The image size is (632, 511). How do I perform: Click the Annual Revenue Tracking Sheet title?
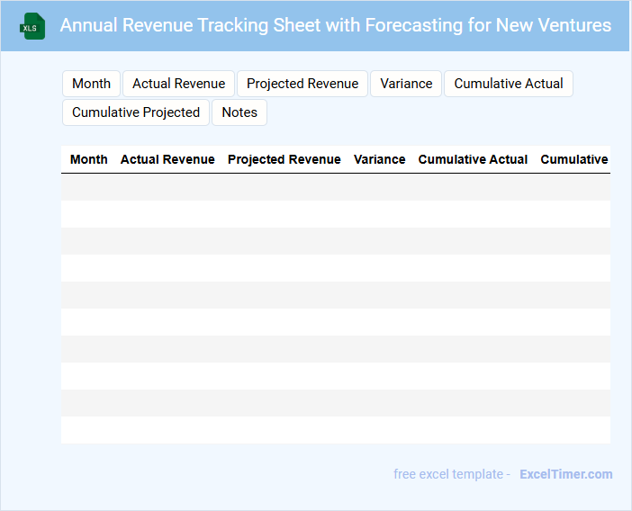[x=335, y=25]
